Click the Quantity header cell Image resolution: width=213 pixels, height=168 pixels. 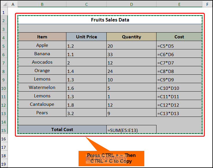(131, 37)
